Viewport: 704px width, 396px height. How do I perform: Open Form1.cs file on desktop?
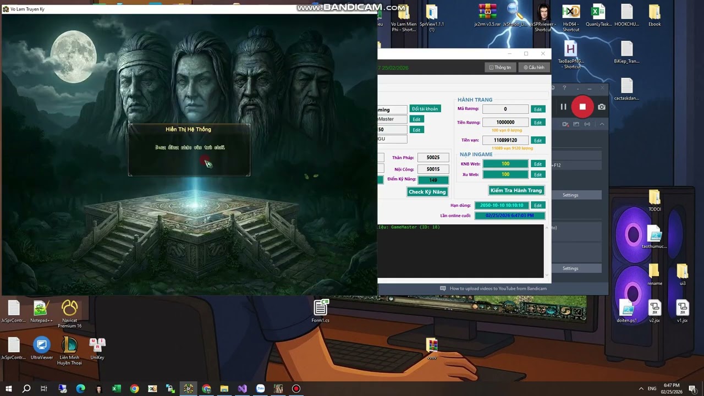[321, 312]
